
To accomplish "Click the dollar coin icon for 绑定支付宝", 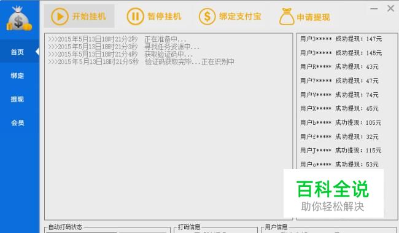I will pyautogui.click(x=207, y=17).
